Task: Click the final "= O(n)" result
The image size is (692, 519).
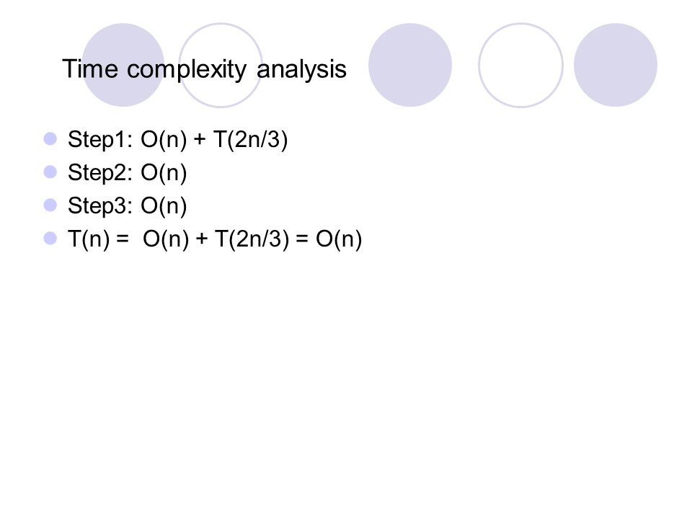Action: pyautogui.click(x=329, y=239)
